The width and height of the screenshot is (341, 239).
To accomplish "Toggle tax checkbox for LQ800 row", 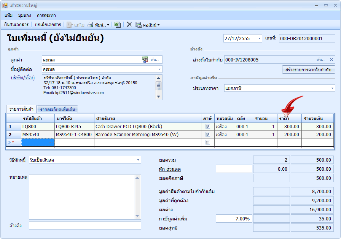I will click(x=207, y=127).
